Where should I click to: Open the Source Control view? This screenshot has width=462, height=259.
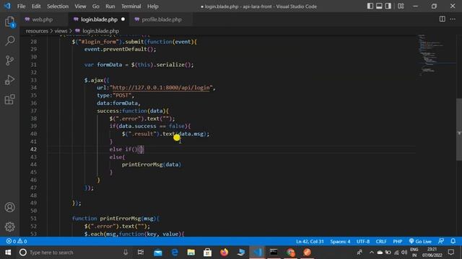pyautogui.click(x=9, y=60)
